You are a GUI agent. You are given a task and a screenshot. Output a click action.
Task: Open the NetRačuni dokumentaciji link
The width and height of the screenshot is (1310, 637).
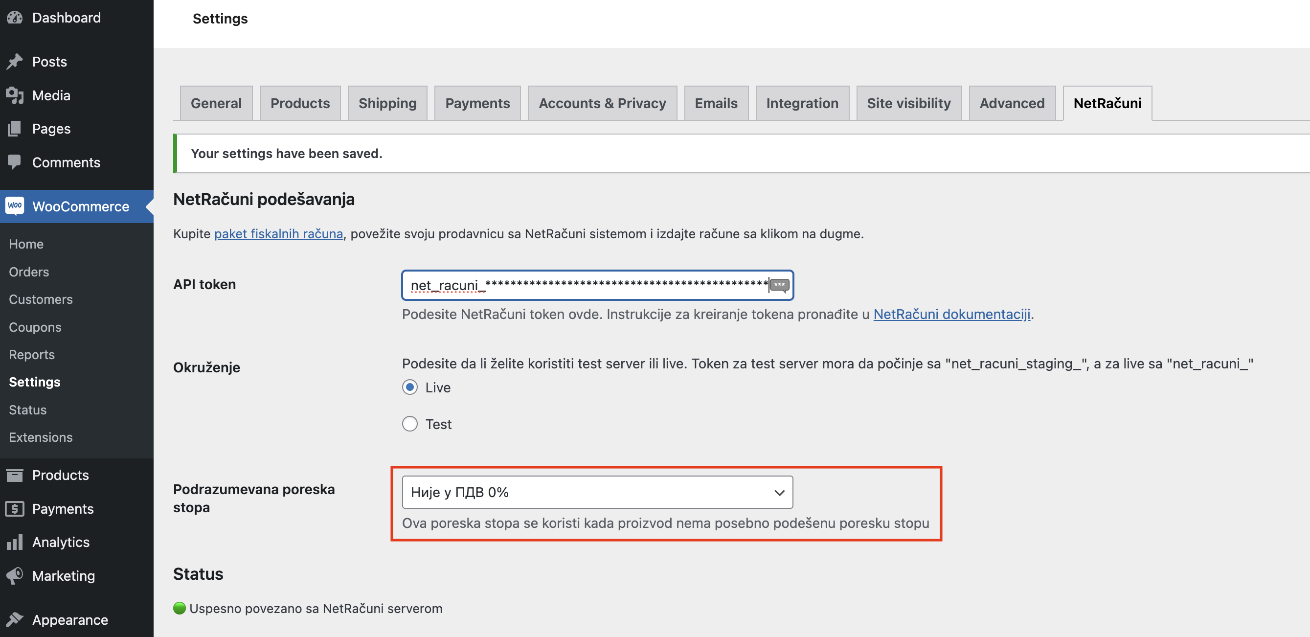(951, 314)
